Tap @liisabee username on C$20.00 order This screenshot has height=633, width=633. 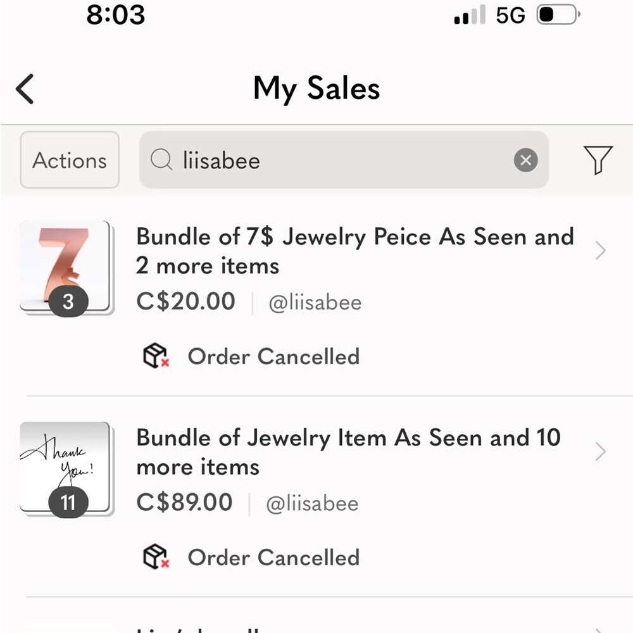coord(315,303)
